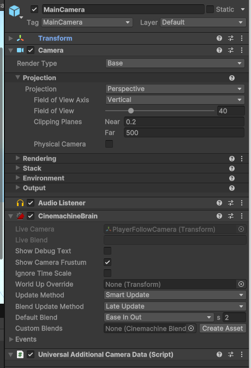
Task: Click the MainCamera name field
Action: (x=123, y=9)
